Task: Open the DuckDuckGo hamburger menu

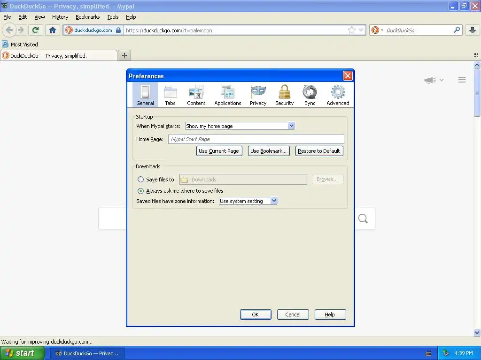Action: pos(462,80)
